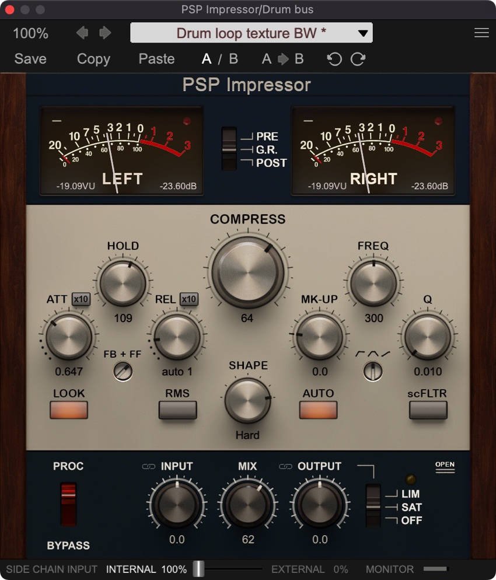Disable the LOOK lookahead button
This screenshot has height=580, width=496.
point(69,410)
